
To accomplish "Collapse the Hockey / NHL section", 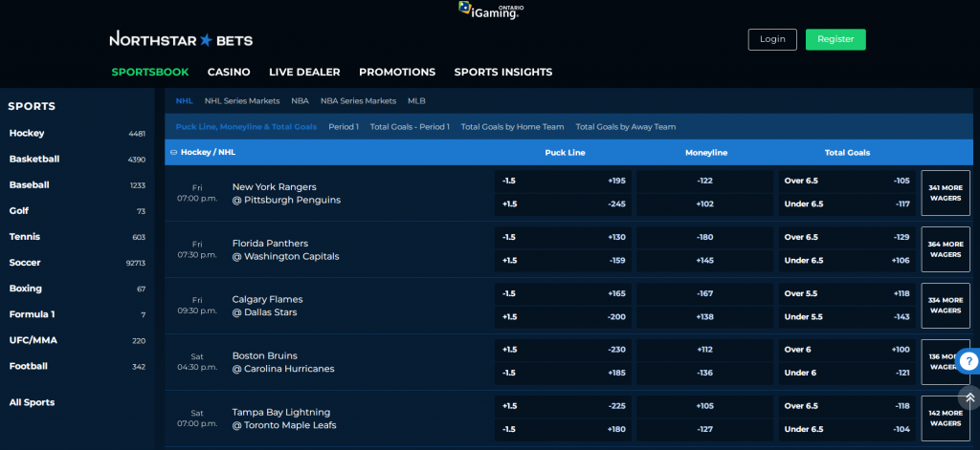I will point(174,152).
